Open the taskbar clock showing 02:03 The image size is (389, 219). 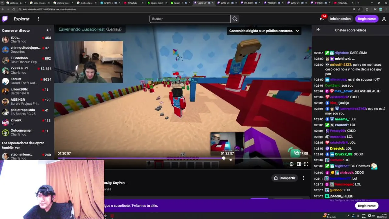coord(382,216)
